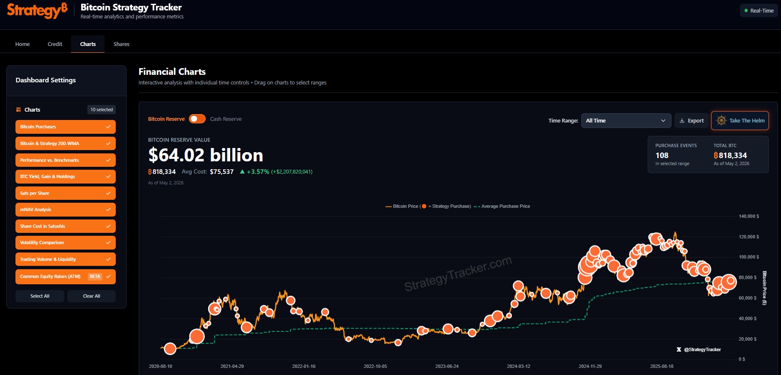Image resolution: width=781 pixels, height=375 pixels.
Task: Click the green up-triangle beside +3.57%
Action: (x=242, y=171)
